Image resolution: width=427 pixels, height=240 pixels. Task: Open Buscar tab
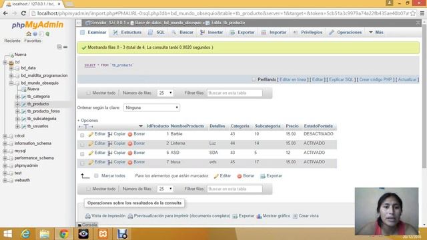182,33
